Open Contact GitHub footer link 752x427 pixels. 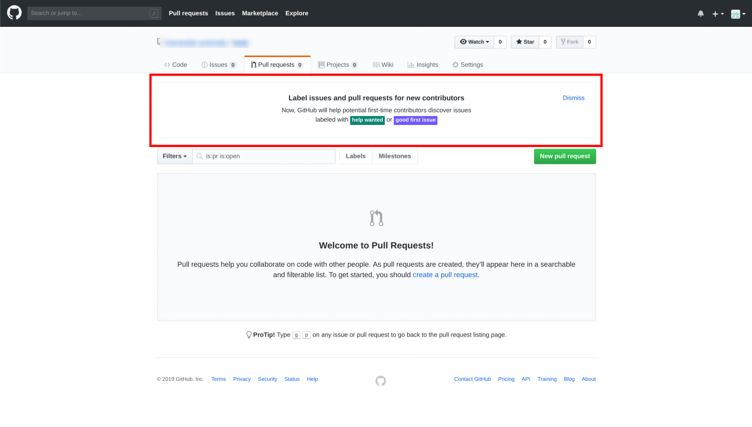473,379
